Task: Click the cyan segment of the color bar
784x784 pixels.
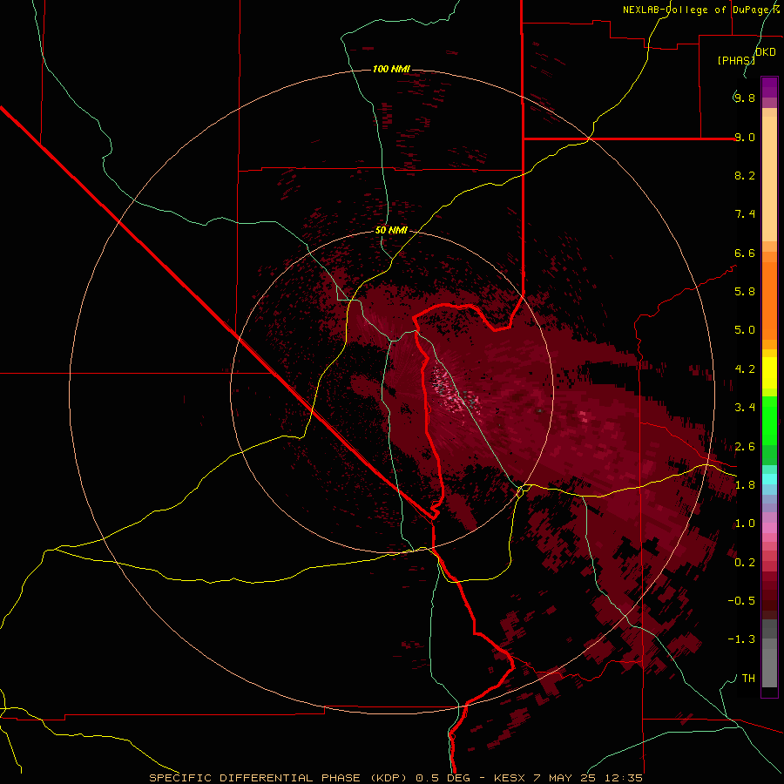Action: click(x=769, y=478)
